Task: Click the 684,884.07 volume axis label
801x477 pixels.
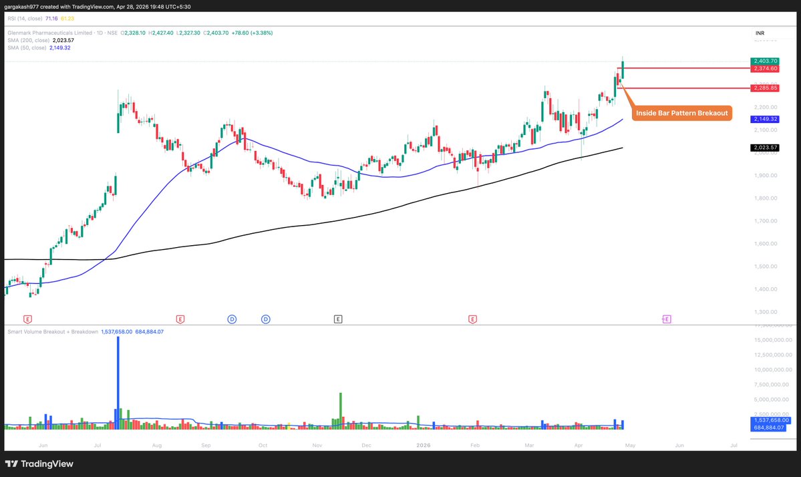Action: pyautogui.click(x=768, y=428)
